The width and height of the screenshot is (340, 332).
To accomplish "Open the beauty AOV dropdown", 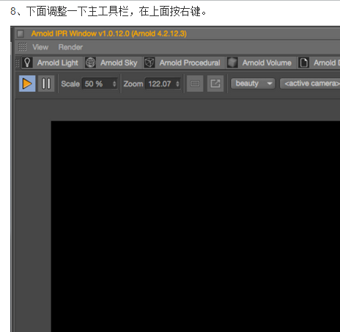I will point(253,84).
